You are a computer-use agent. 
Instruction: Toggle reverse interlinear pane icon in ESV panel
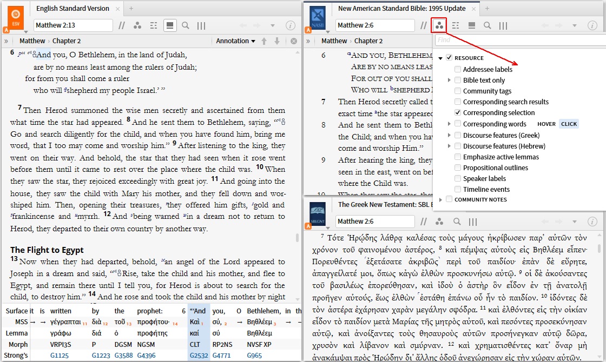[x=170, y=25]
